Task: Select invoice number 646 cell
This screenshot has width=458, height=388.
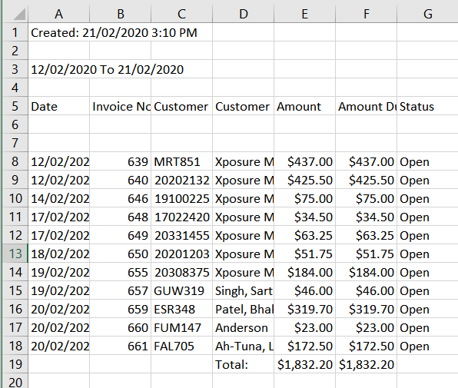Action: (x=121, y=198)
